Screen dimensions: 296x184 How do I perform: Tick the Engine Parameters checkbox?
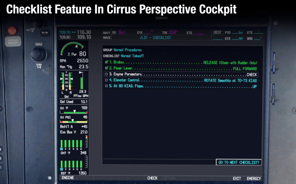coord(107,74)
